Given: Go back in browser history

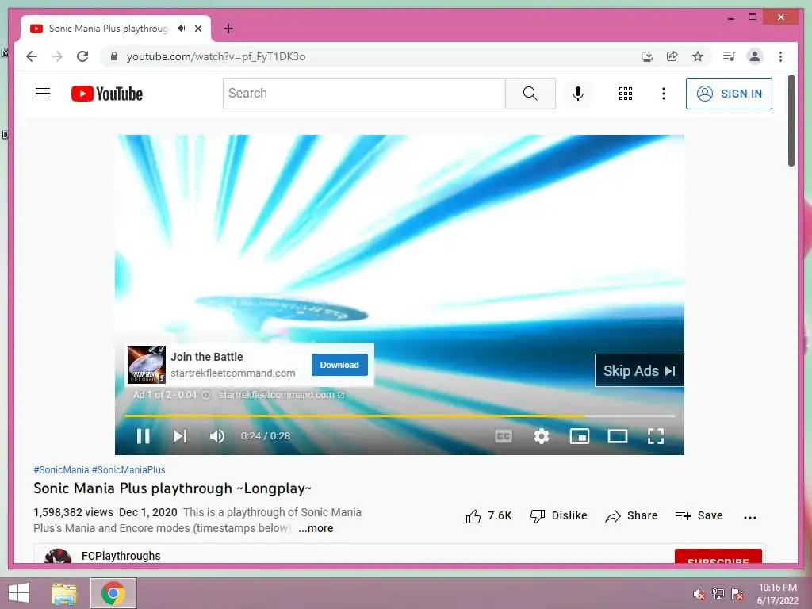Looking at the screenshot, I should pyautogui.click(x=32, y=56).
